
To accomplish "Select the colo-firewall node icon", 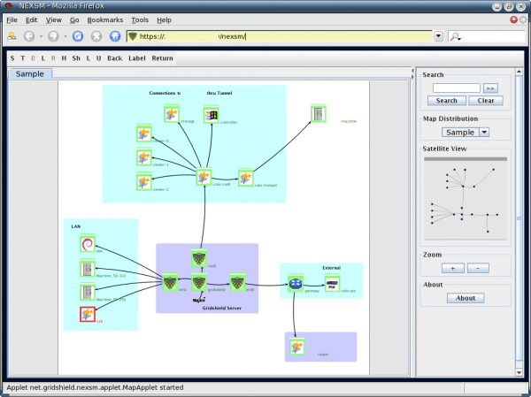I will click(x=245, y=178).
